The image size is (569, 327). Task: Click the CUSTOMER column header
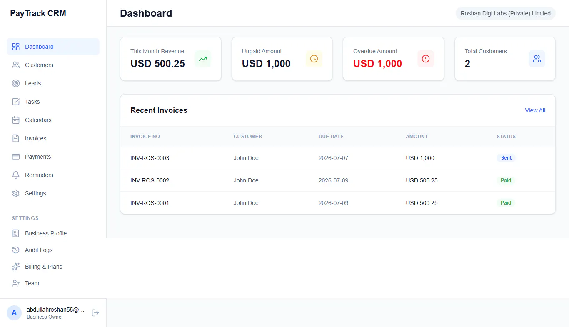pos(248,137)
